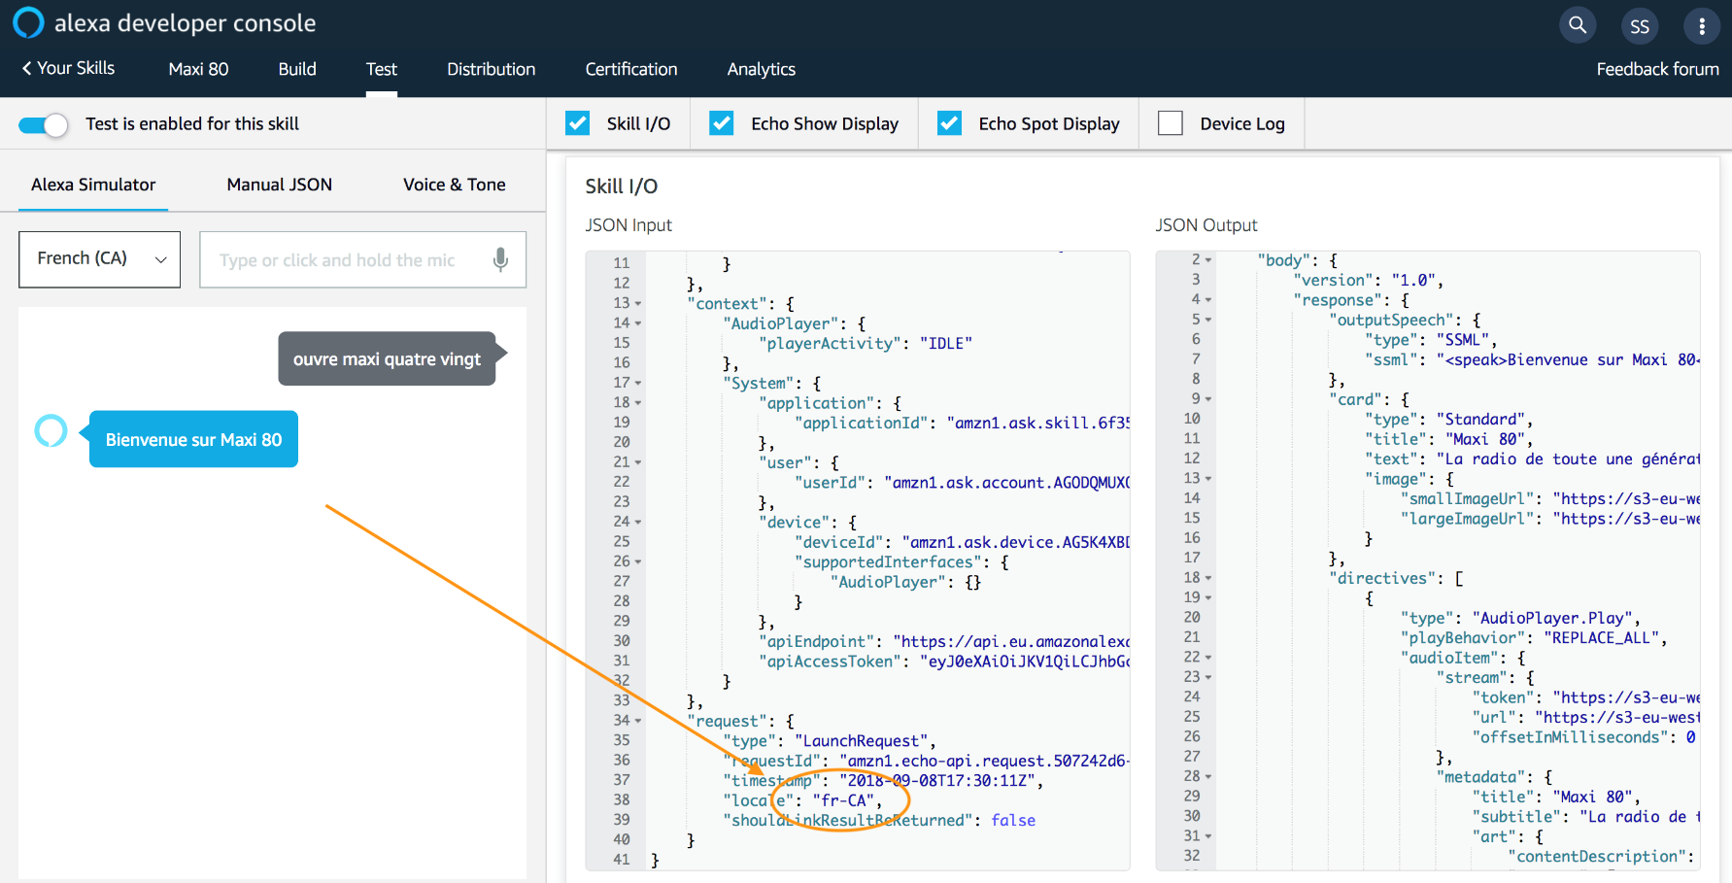
Task: Uncheck the Skill I/O checkbox
Action: [578, 123]
